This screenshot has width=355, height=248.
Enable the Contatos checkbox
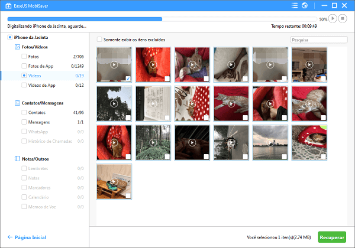(x=24, y=112)
